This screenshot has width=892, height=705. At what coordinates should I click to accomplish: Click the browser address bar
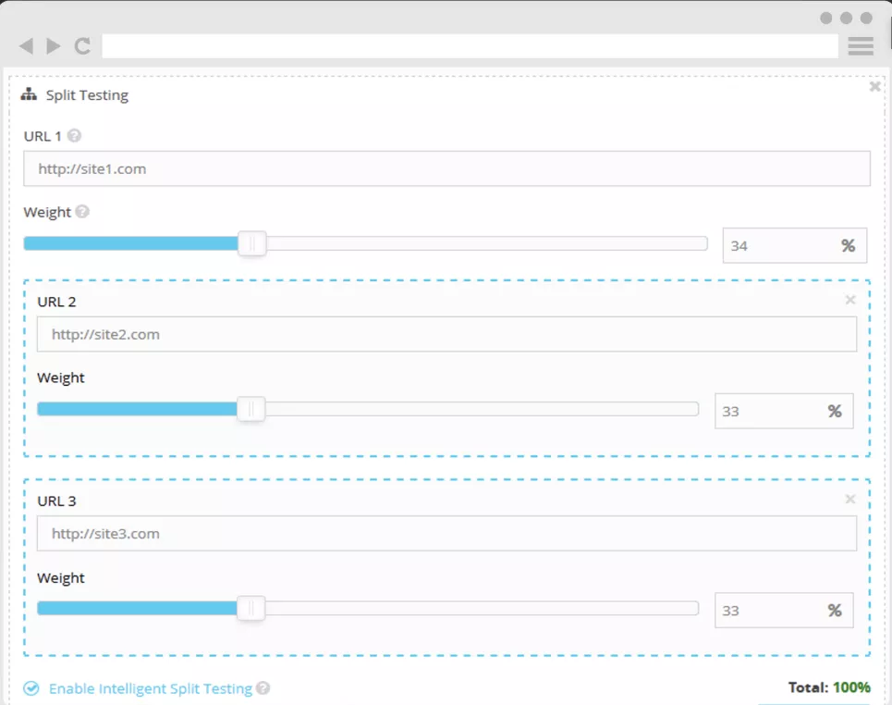click(x=470, y=46)
